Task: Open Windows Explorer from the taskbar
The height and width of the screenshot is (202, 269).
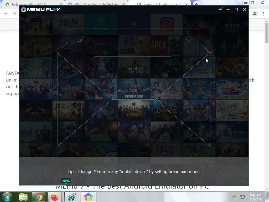Action: [x=23, y=197]
